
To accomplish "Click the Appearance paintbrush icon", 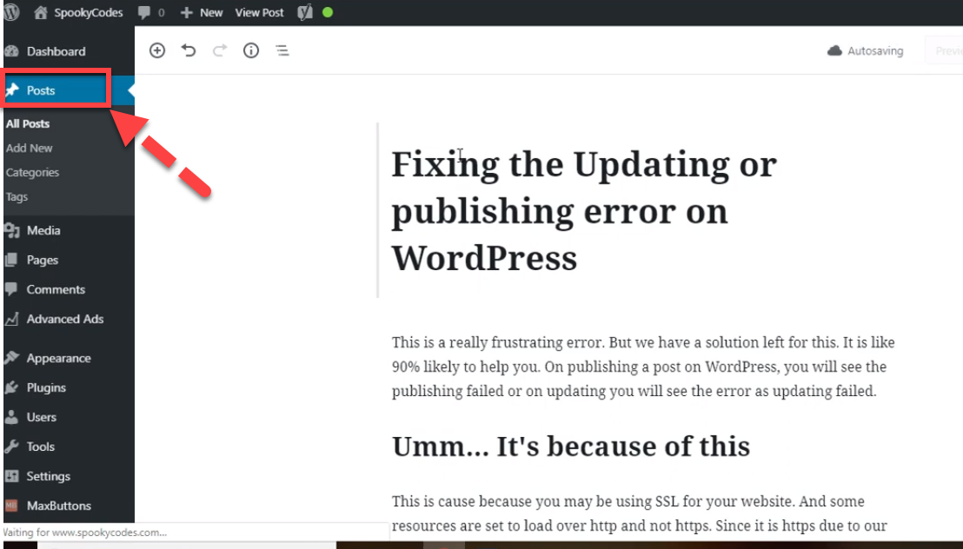I will click(x=11, y=358).
